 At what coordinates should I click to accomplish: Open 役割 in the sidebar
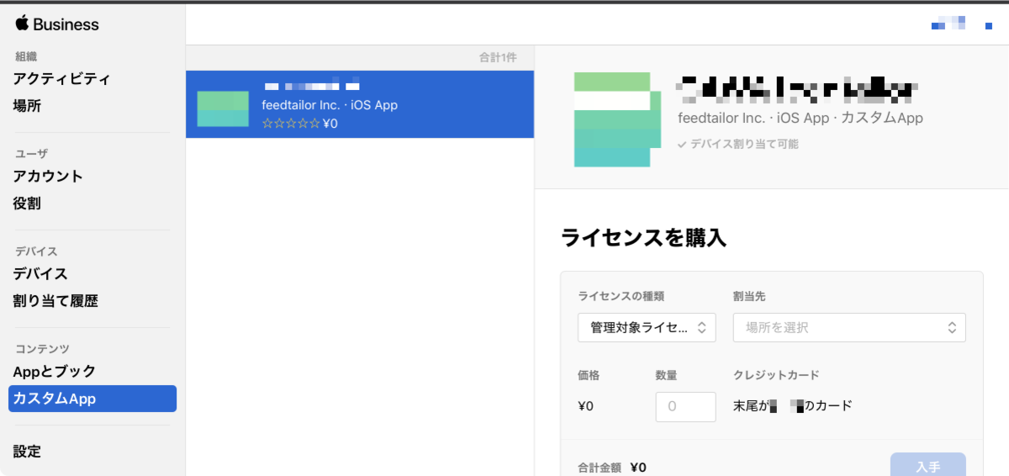[x=27, y=204]
